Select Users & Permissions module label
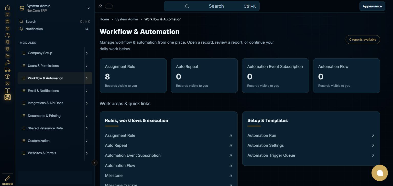Screen dimensions: 393x186 (x=43, y=66)
